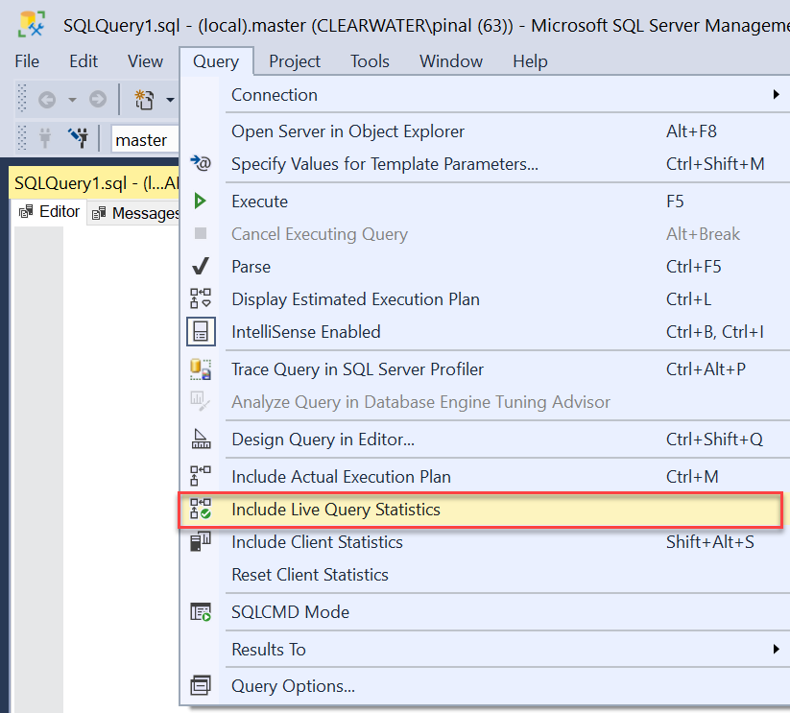Screen dimensions: 790x713
Task: Click the Query Options icon
Action: (201, 686)
